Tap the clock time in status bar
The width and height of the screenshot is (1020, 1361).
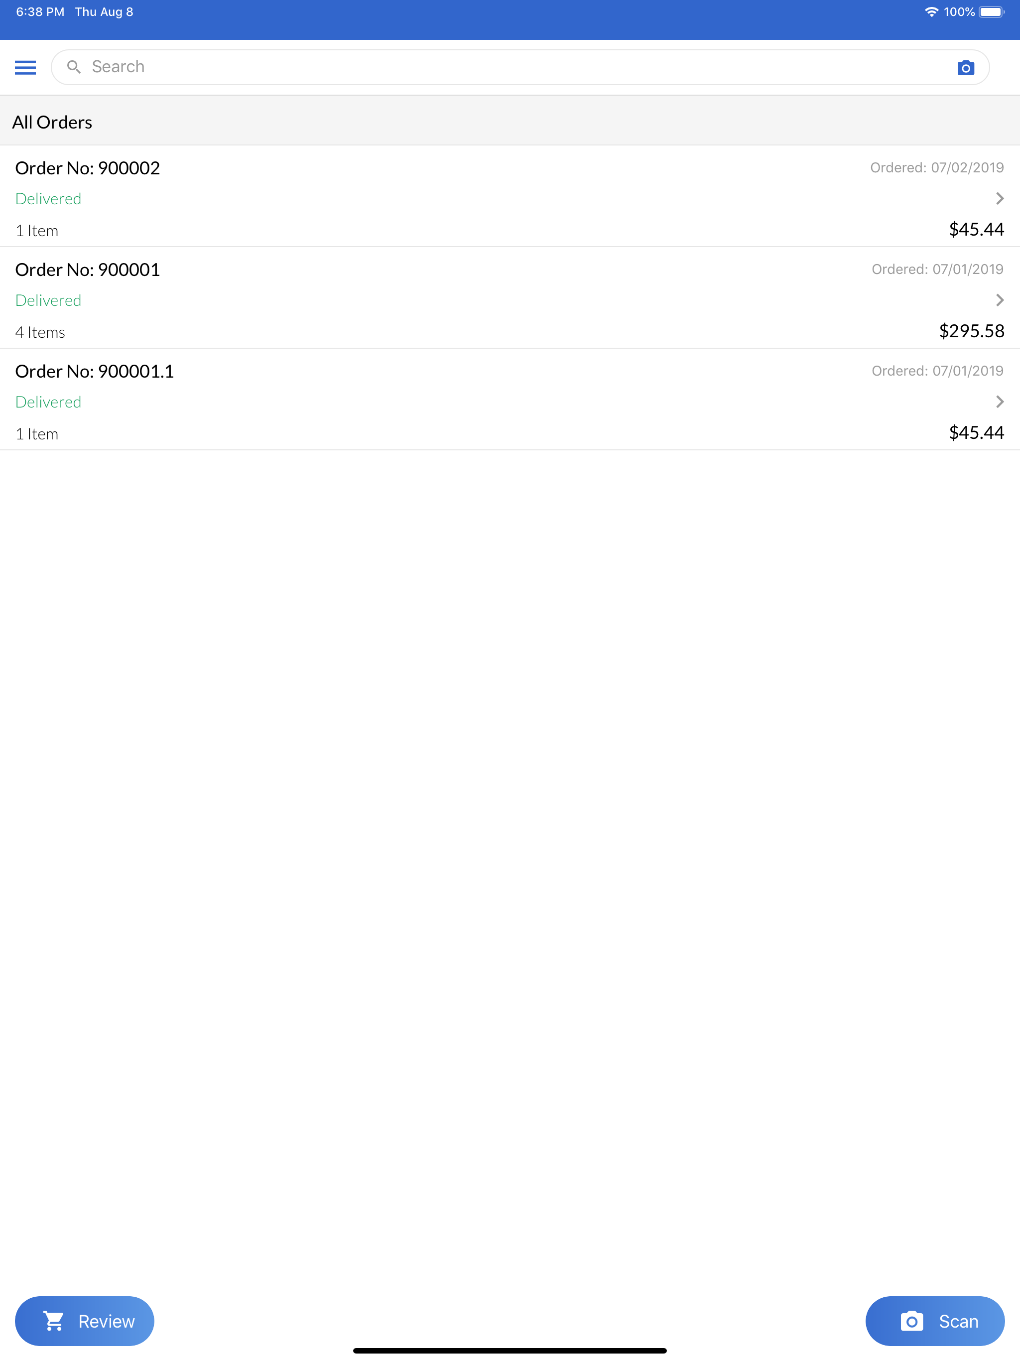coord(40,12)
